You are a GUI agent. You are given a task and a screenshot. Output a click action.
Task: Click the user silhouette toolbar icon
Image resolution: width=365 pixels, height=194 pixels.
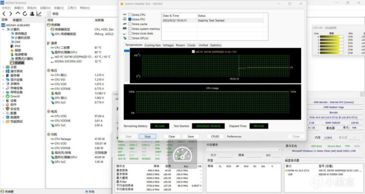[x=32, y=14]
